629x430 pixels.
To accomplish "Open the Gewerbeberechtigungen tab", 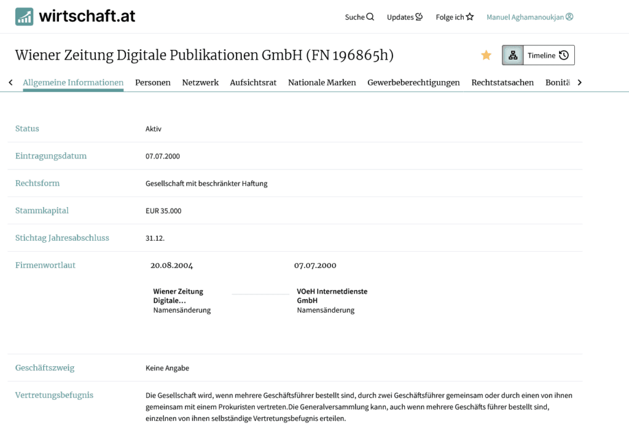I will pyautogui.click(x=413, y=82).
